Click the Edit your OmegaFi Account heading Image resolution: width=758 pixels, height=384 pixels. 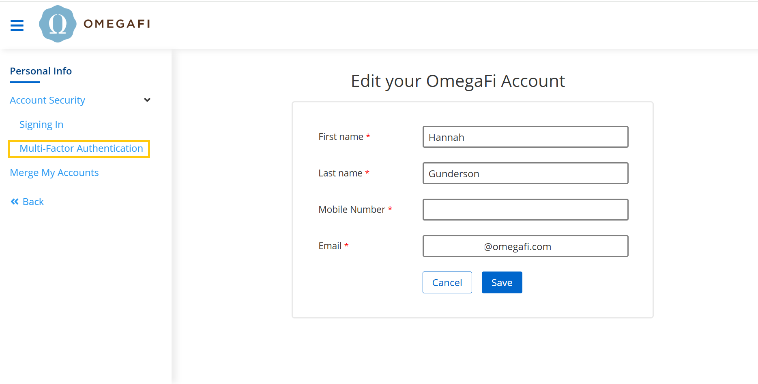[x=457, y=81]
